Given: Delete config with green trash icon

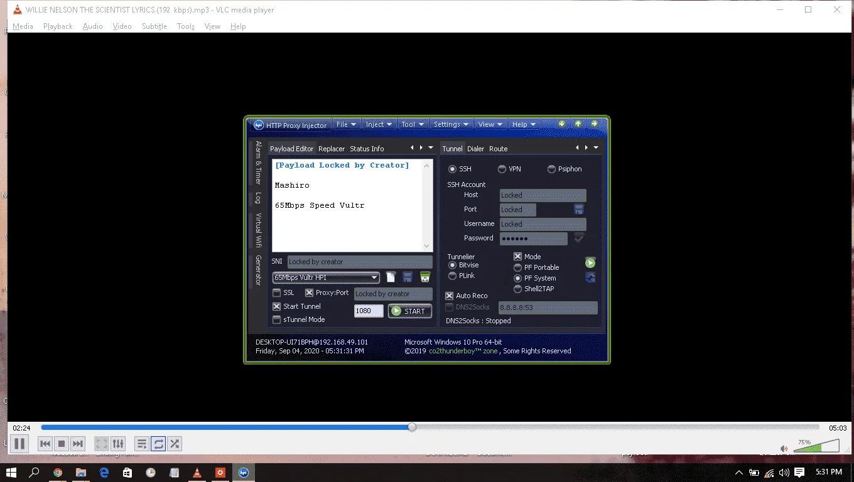Looking at the screenshot, I should (425, 277).
